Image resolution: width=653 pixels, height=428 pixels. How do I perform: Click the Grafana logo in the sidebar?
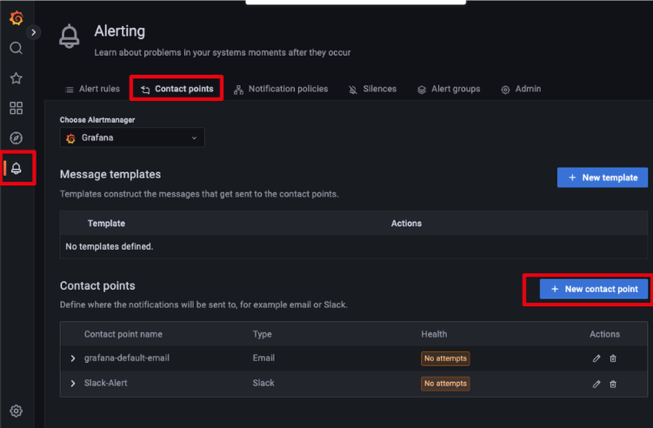pyautogui.click(x=17, y=18)
